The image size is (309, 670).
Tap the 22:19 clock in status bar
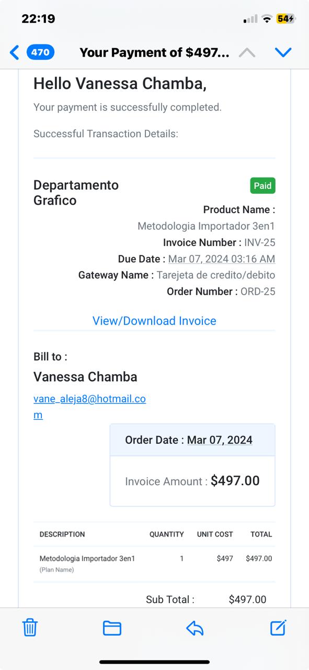(38, 19)
